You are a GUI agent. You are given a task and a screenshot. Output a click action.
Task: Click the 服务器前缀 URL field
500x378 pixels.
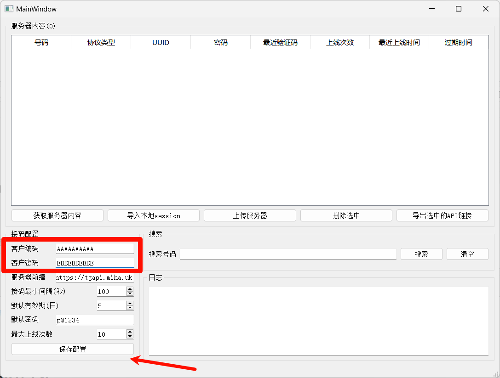95,278
